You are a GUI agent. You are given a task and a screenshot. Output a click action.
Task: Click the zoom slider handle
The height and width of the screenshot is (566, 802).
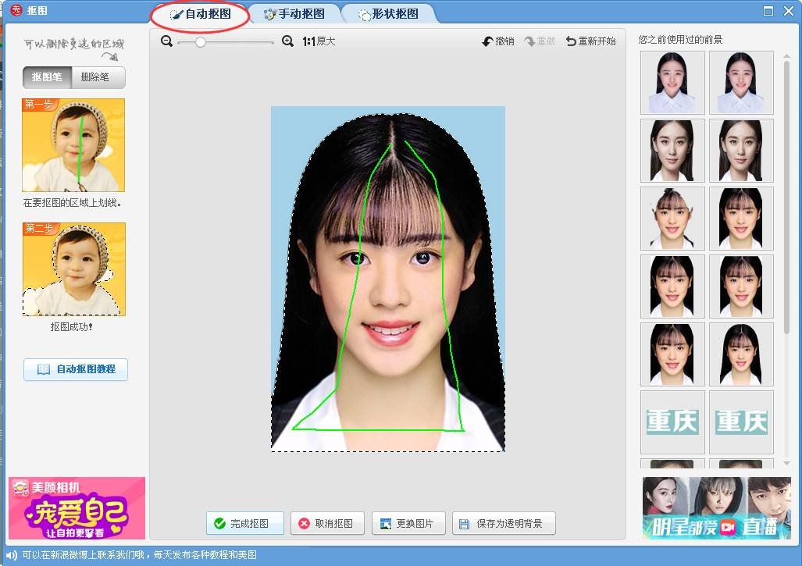(x=201, y=42)
